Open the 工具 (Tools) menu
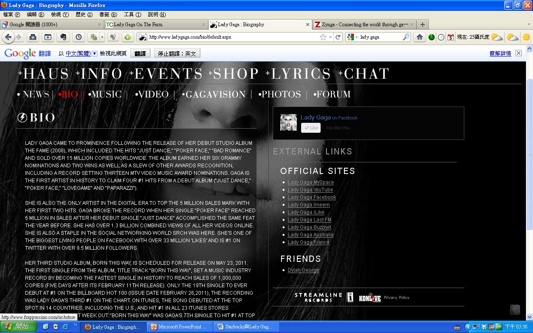Screen dimensions: 533x333 coord(132,15)
